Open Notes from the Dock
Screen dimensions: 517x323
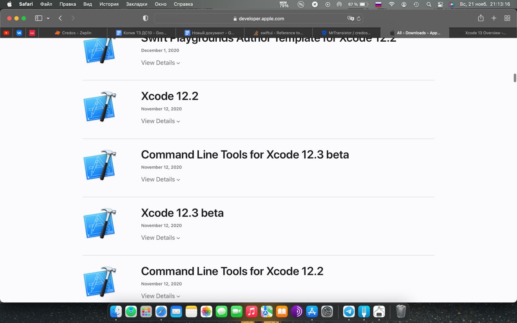pyautogui.click(x=191, y=311)
